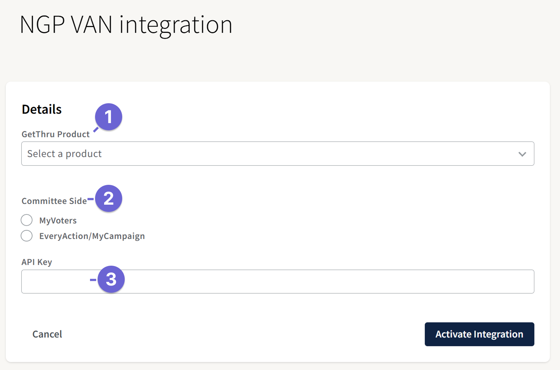The image size is (560, 370).
Task: Focus the API Key input field
Action: 278,282
